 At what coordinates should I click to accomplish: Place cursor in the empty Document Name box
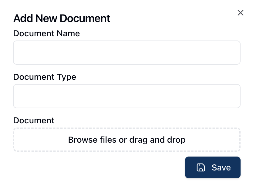click(127, 53)
